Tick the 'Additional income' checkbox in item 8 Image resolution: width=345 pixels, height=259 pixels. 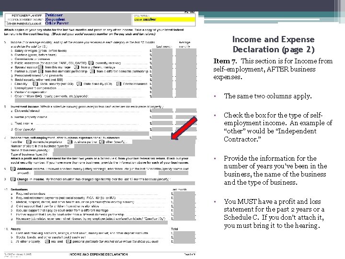point(13,169)
